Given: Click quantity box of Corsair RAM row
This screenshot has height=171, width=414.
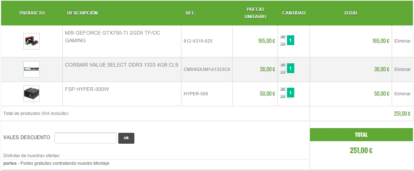Looking at the screenshot, I should click(291, 68).
